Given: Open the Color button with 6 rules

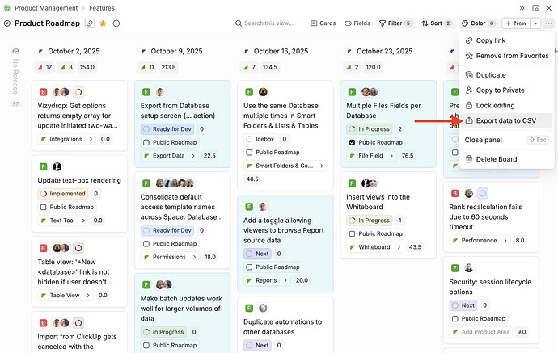Looking at the screenshot, I should point(479,23).
